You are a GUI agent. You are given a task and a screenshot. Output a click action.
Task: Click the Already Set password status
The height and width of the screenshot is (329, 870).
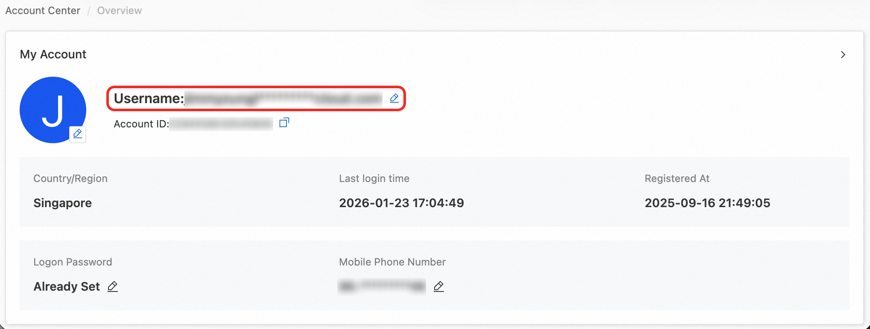(x=67, y=286)
